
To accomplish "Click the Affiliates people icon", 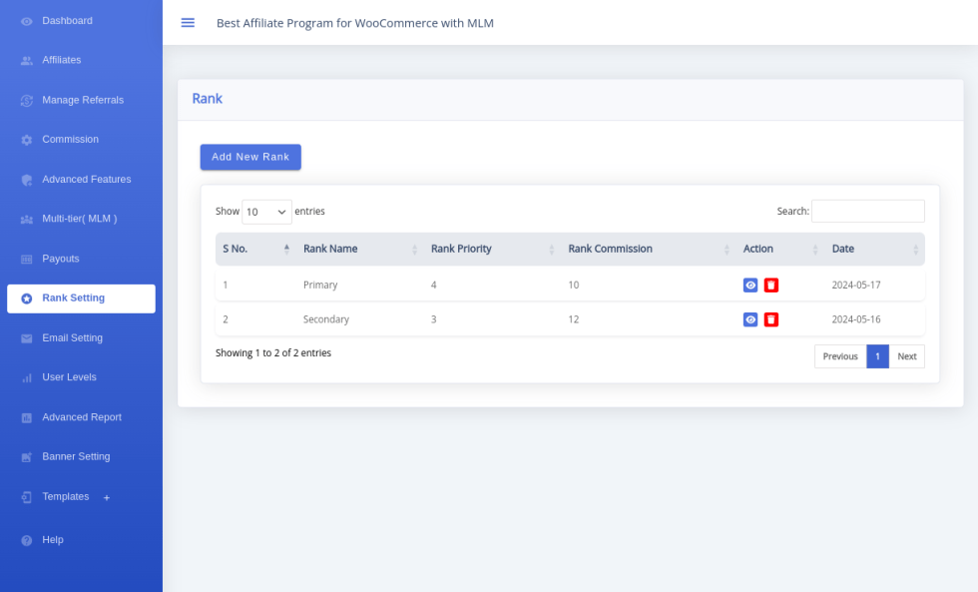I will tap(27, 61).
